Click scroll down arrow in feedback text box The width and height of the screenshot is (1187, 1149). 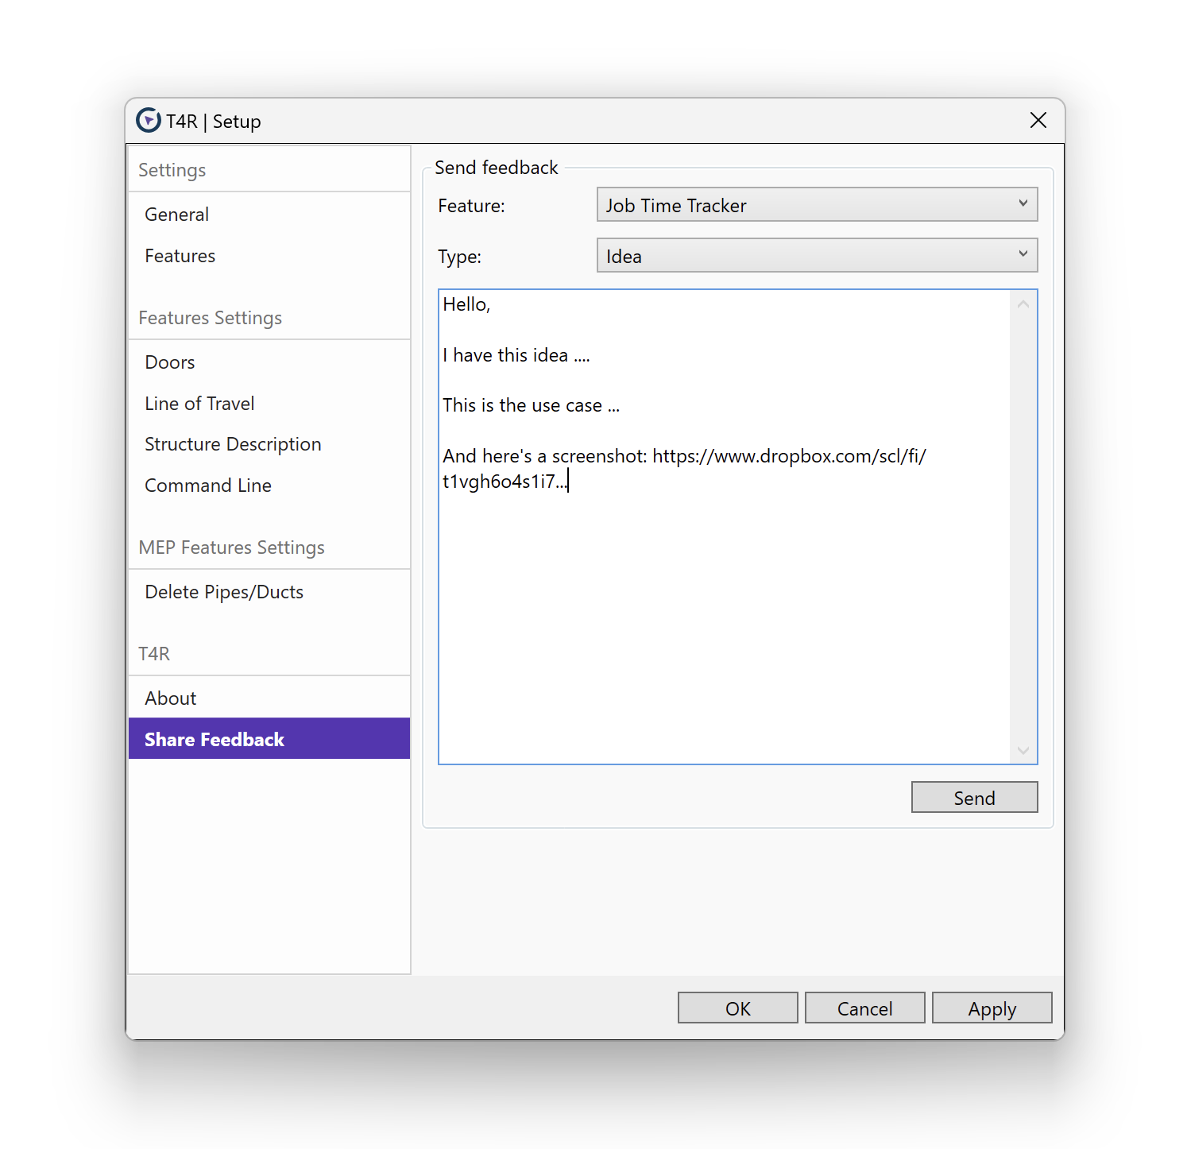[1023, 751]
